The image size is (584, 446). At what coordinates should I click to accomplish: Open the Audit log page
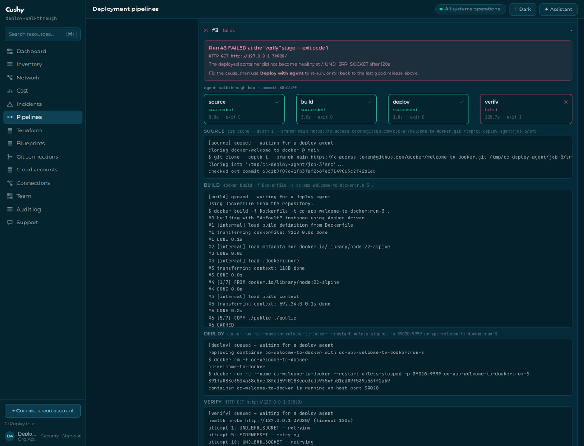click(42, 209)
